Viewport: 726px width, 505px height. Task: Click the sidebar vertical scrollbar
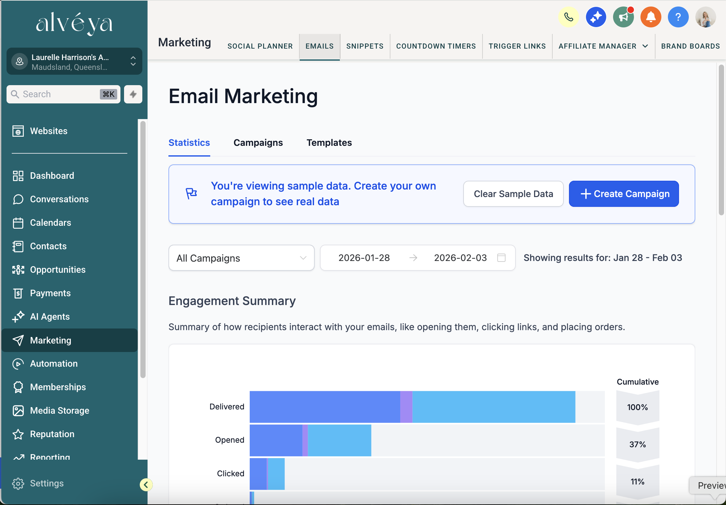point(143,250)
